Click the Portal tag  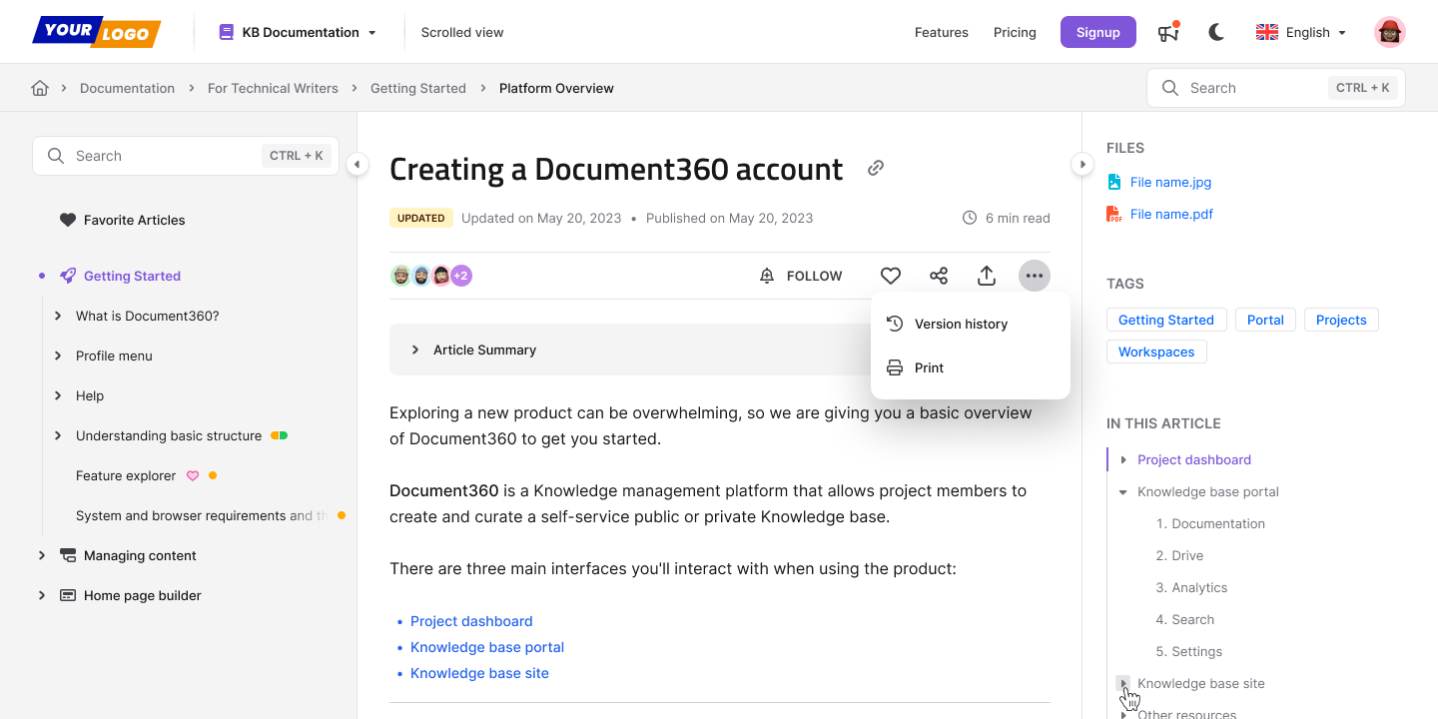coord(1265,320)
